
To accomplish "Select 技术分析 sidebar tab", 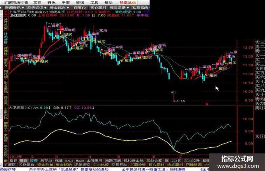I will pyautogui.click(x=6, y=38).
